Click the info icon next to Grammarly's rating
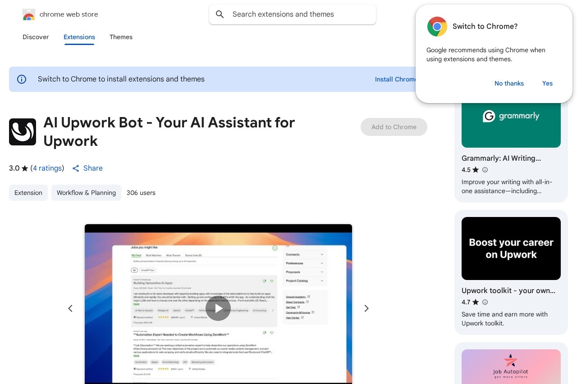The height and width of the screenshot is (384, 577). [x=485, y=170]
